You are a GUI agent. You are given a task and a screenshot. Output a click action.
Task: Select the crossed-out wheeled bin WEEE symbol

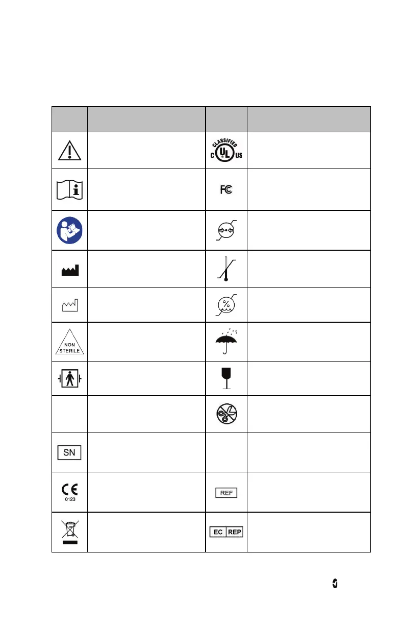pos(69,532)
